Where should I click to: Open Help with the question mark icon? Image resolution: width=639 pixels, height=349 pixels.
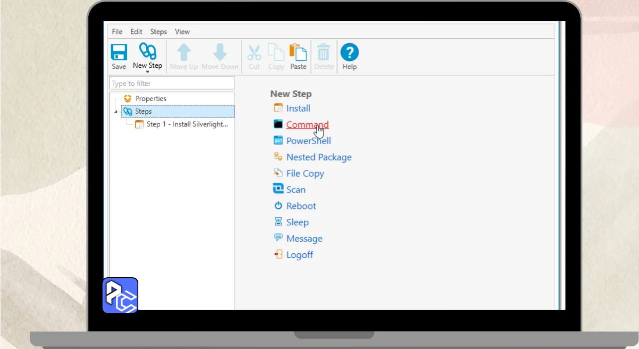[x=349, y=52]
